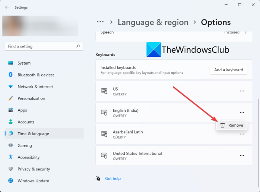Expand the breadcrumb ellipsis menu
Image resolution: width=260 pixels, height=192 pixels.
click(100, 22)
